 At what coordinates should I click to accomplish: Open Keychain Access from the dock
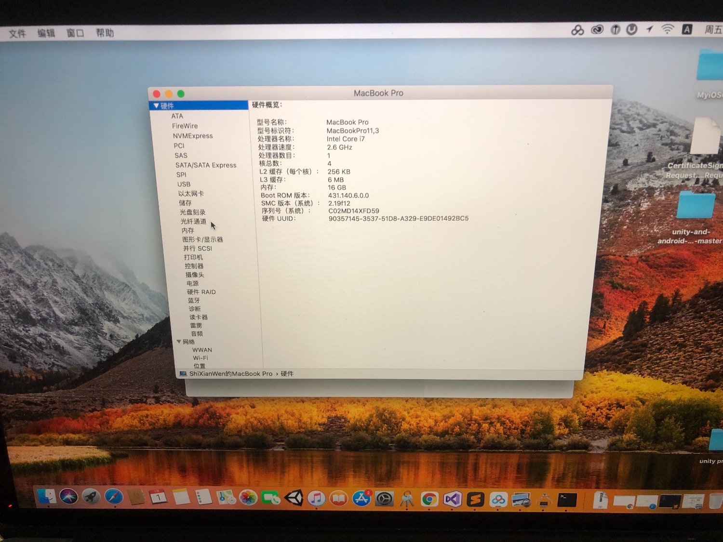tap(406, 500)
